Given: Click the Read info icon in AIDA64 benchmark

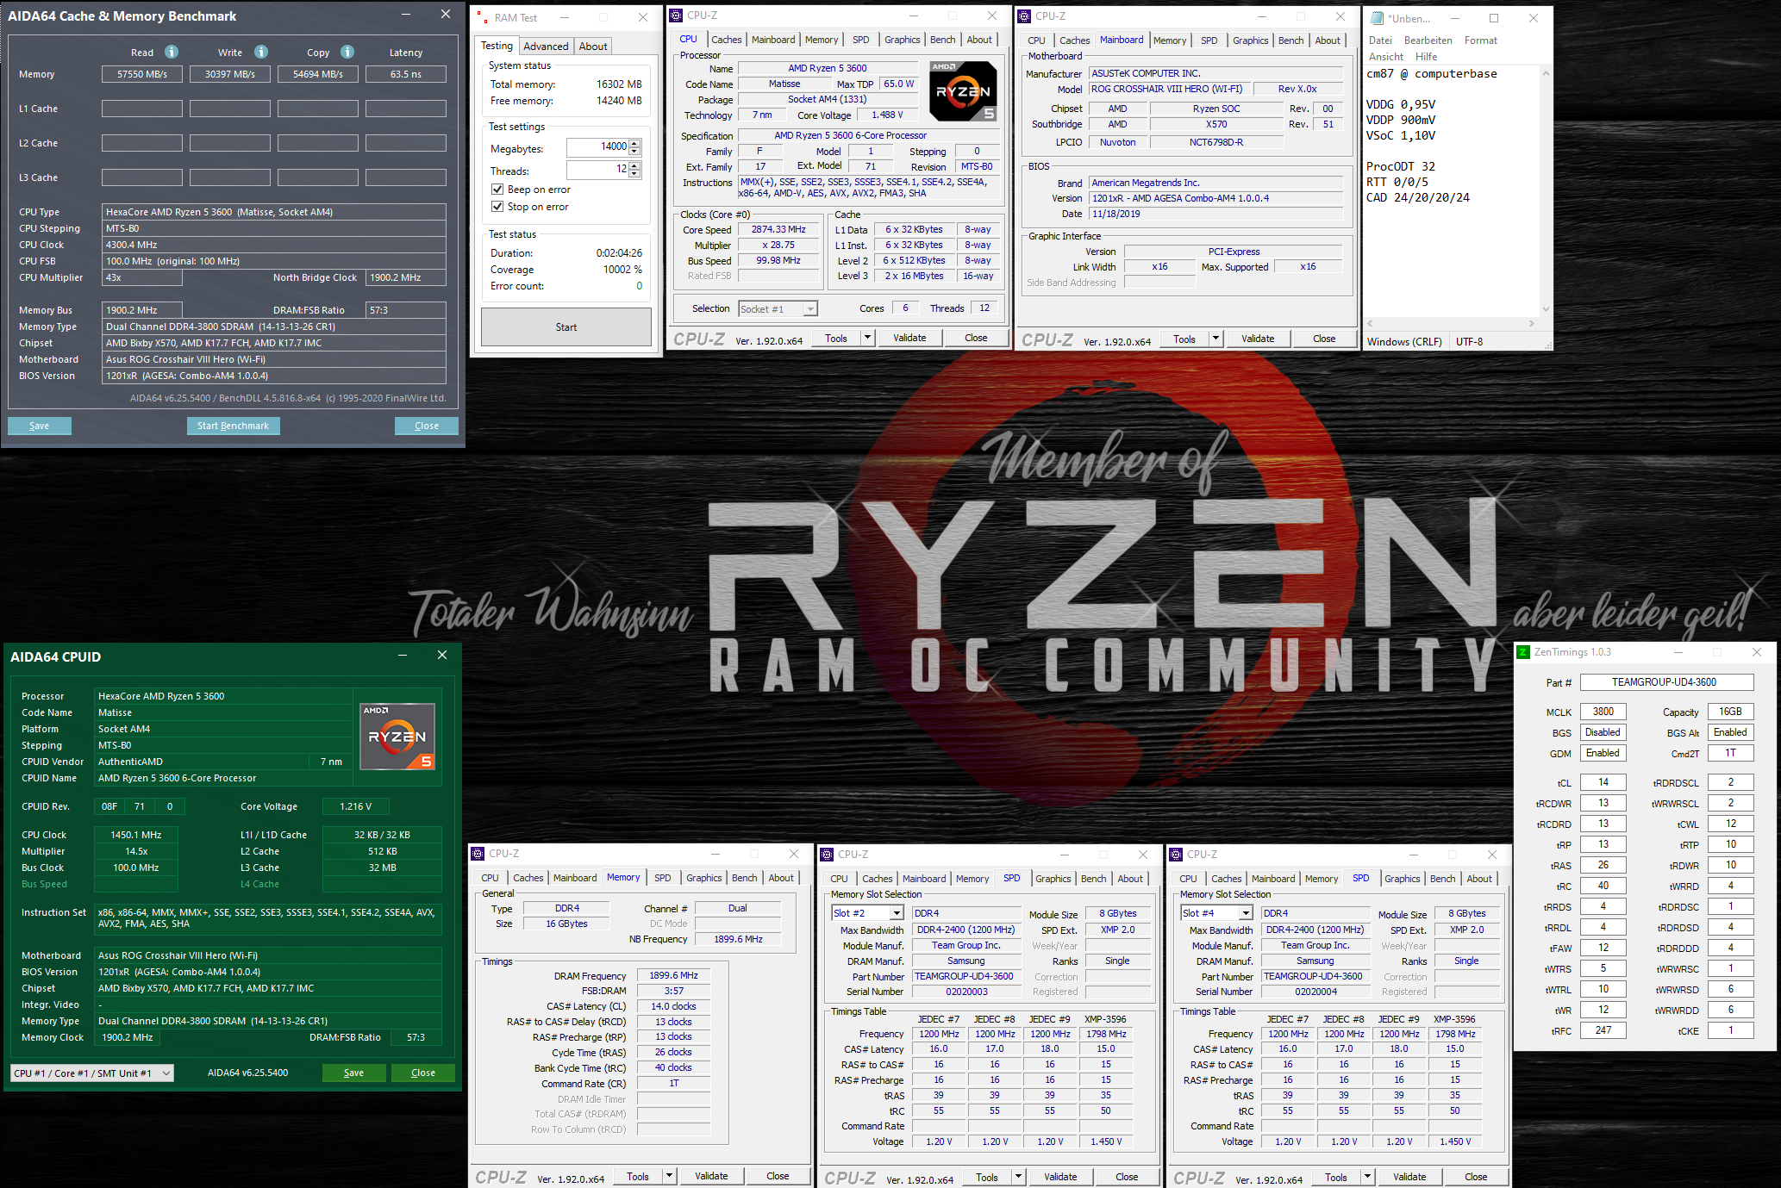Looking at the screenshot, I should [172, 52].
